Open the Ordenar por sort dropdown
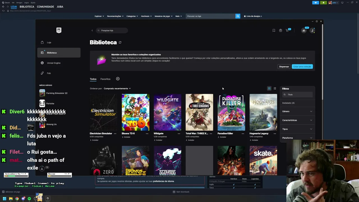The image size is (359, 202). (x=117, y=88)
